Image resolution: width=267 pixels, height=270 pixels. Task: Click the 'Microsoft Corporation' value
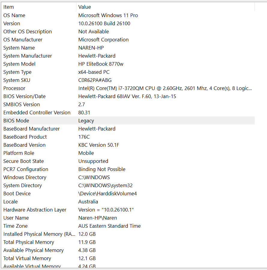point(103,40)
